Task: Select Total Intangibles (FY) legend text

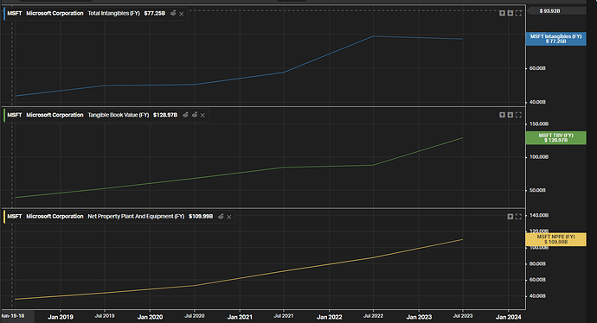Action: 114,13
